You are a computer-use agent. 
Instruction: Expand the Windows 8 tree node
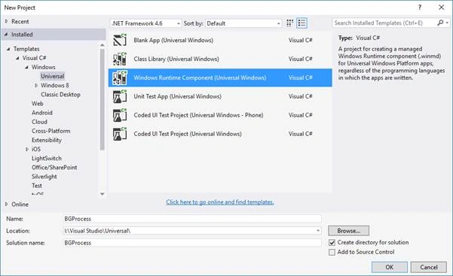point(36,86)
